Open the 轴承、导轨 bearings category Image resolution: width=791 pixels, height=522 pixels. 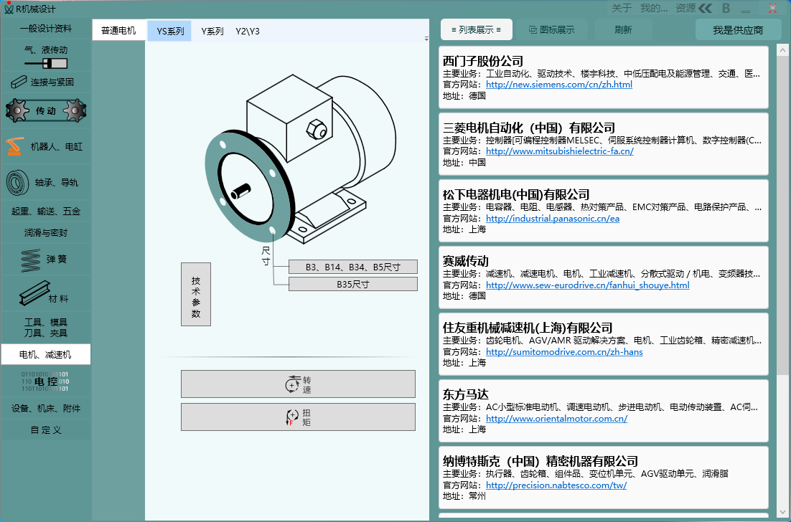point(46,182)
